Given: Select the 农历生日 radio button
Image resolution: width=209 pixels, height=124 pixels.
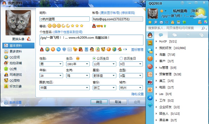Looking at the screenshot, I should click(121, 59).
